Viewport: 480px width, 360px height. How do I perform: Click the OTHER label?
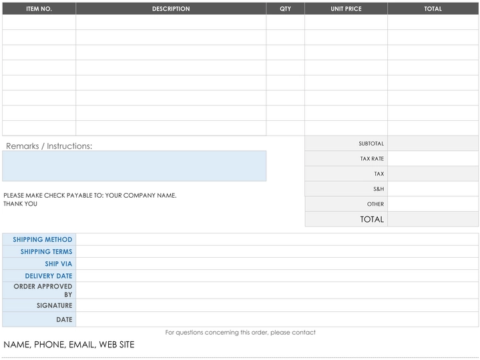click(375, 204)
